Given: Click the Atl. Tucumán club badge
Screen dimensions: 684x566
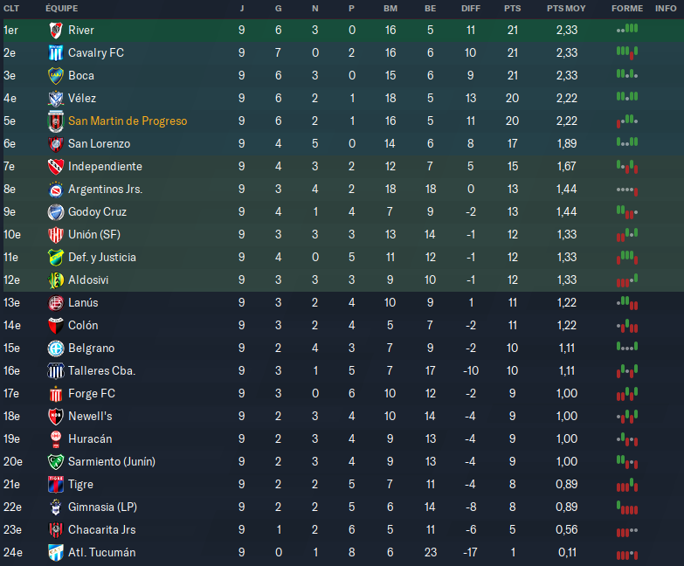Looking at the screenshot, I should point(56,553).
